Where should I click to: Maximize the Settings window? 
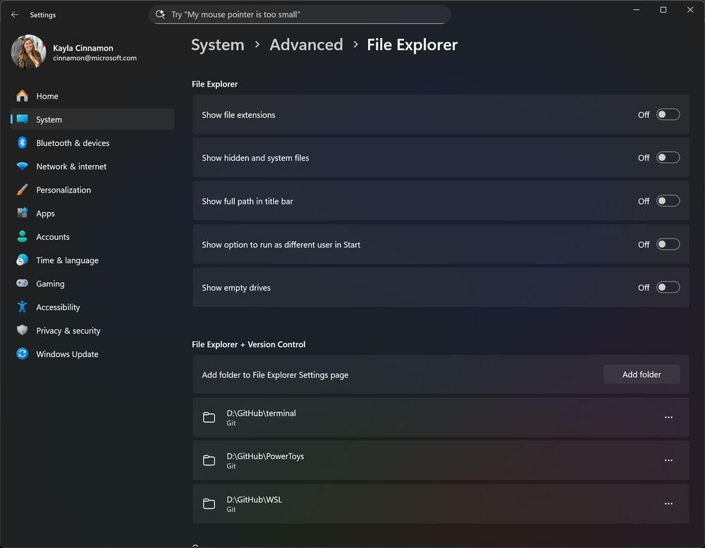tap(663, 10)
